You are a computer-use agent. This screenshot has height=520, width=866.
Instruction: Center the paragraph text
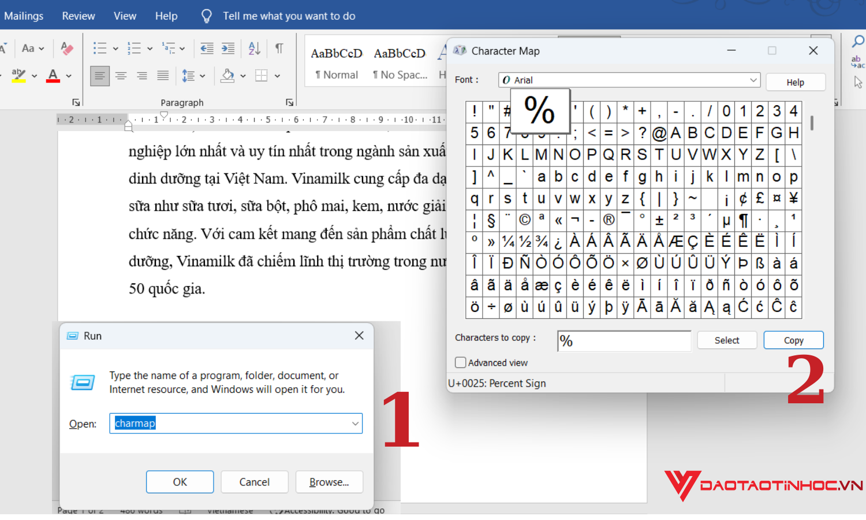point(121,76)
